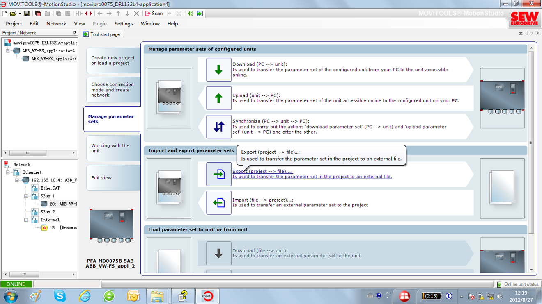The width and height of the screenshot is (542, 304).
Task: Click the Download PC to unit arrow icon
Action: (x=218, y=70)
